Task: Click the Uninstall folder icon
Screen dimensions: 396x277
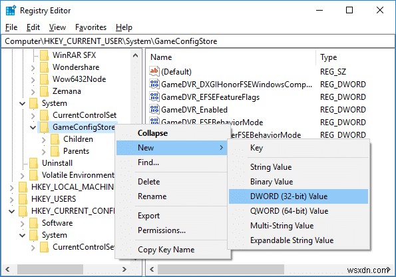Action: click(33, 163)
